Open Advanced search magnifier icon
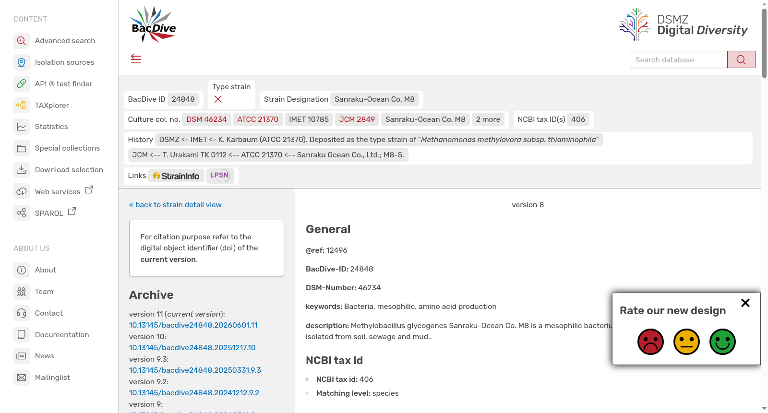This screenshot has width=768, height=413. (x=22, y=41)
